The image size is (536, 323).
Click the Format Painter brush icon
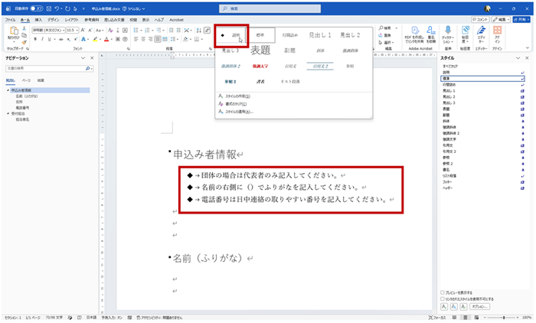(x=24, y=42)
